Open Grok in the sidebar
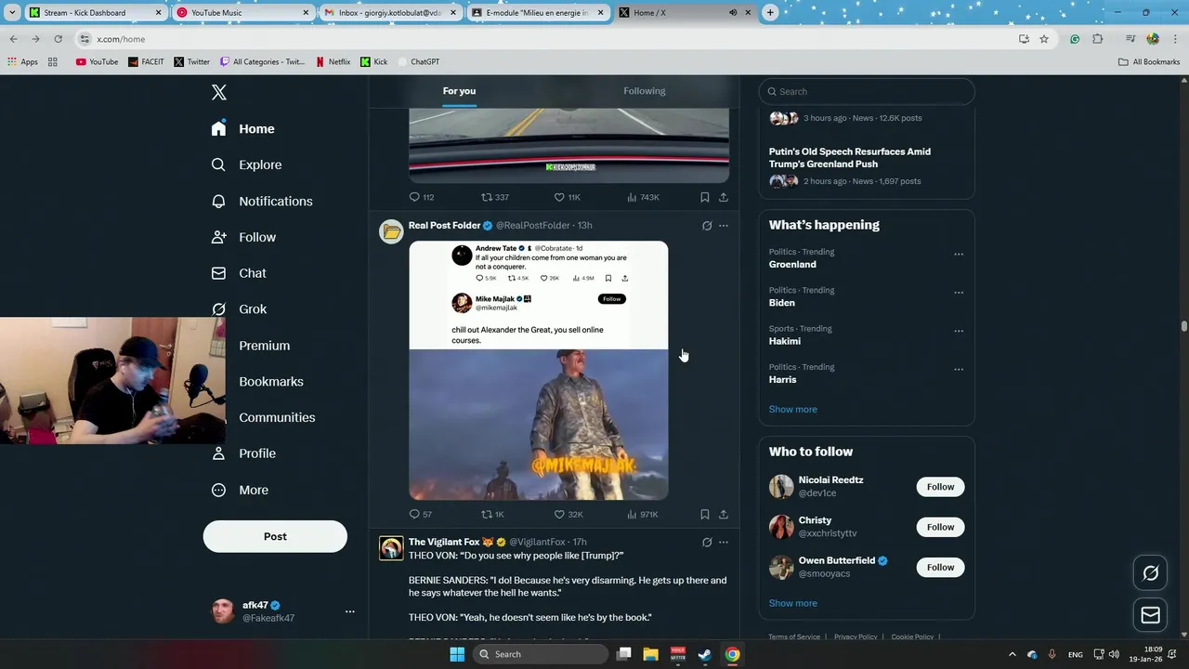 239,309
